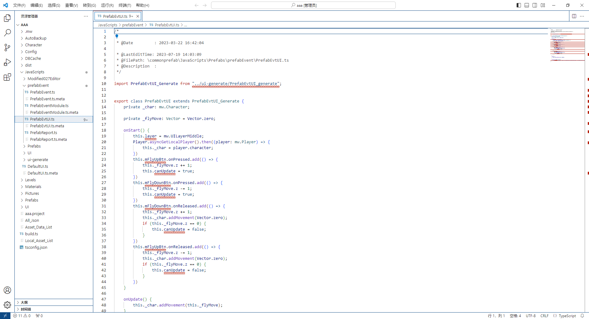Viewport: 589px width, 319px height.
Task: Open the 选择(S) menu
Action: (x=54, y=5)
